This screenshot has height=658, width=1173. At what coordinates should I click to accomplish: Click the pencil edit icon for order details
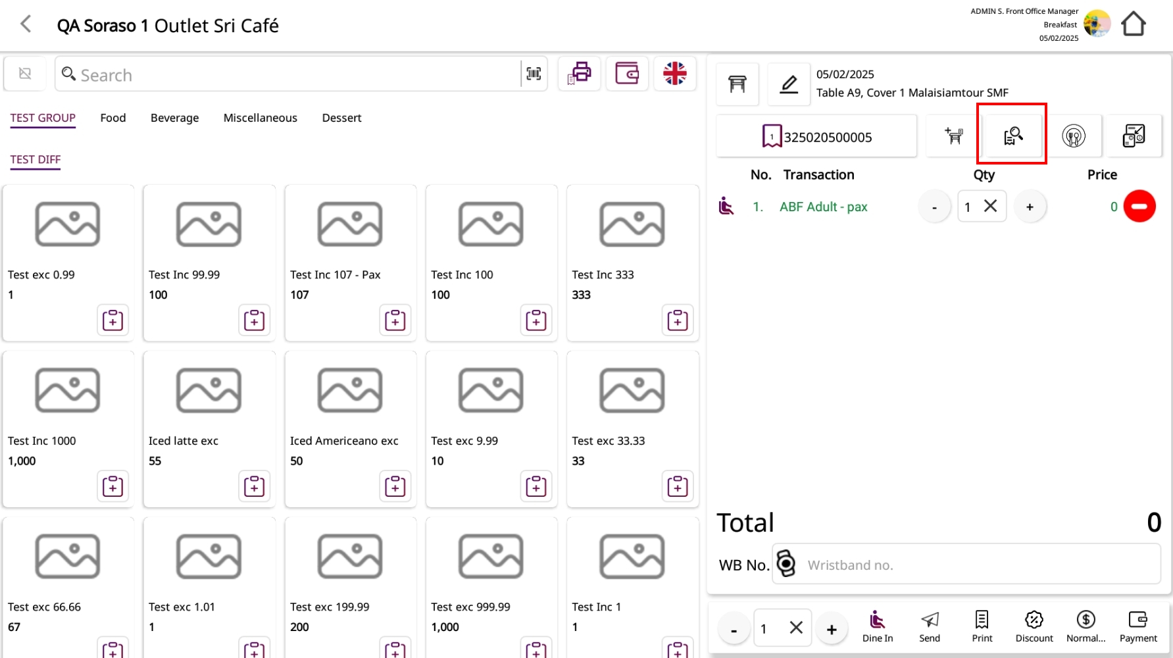pos(788,84)
